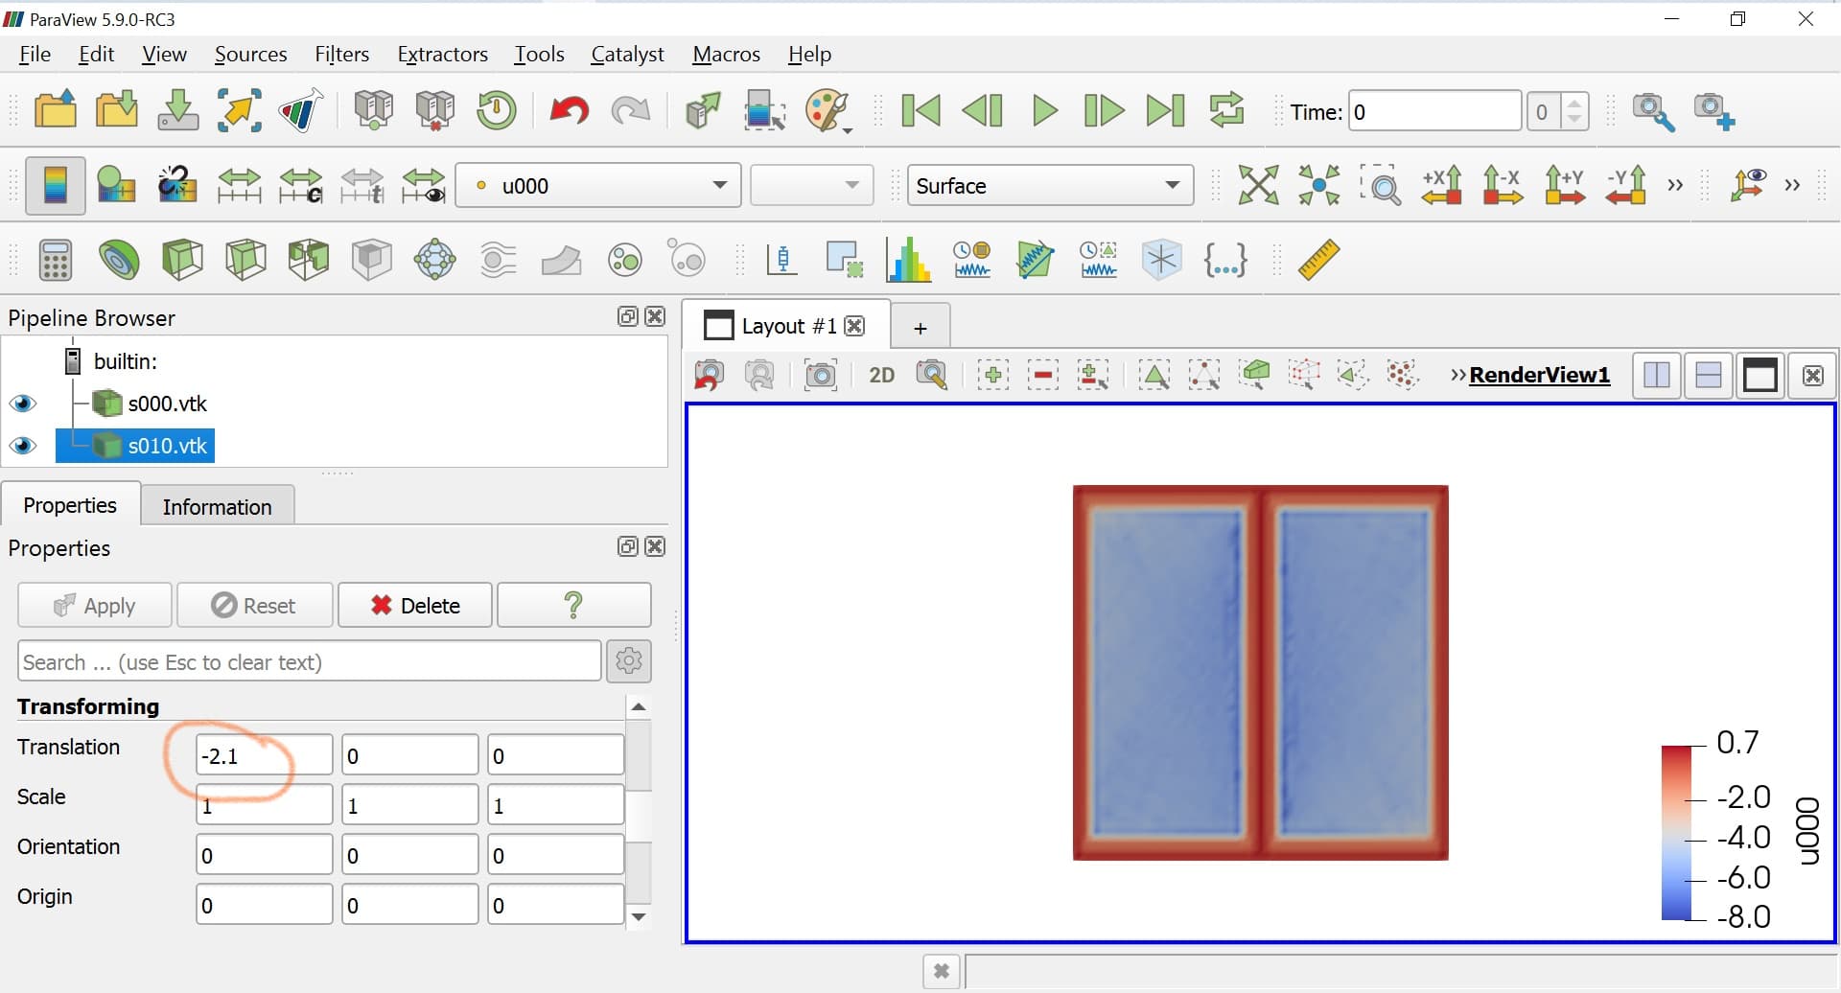This screenshot has height=993, width=1841.
Task: Click the red Undo arrow
Action: coord(569,110)
